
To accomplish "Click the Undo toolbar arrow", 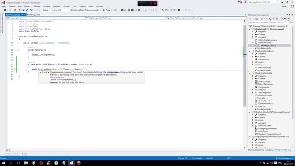I will pos(31,10).
